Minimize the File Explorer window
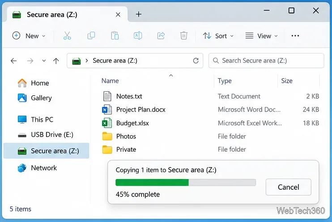 267,10
